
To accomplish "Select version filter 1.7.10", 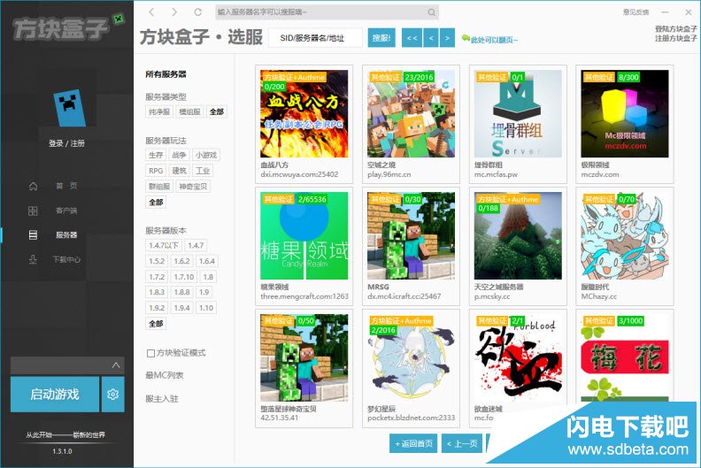I will (x=184, y=277).
